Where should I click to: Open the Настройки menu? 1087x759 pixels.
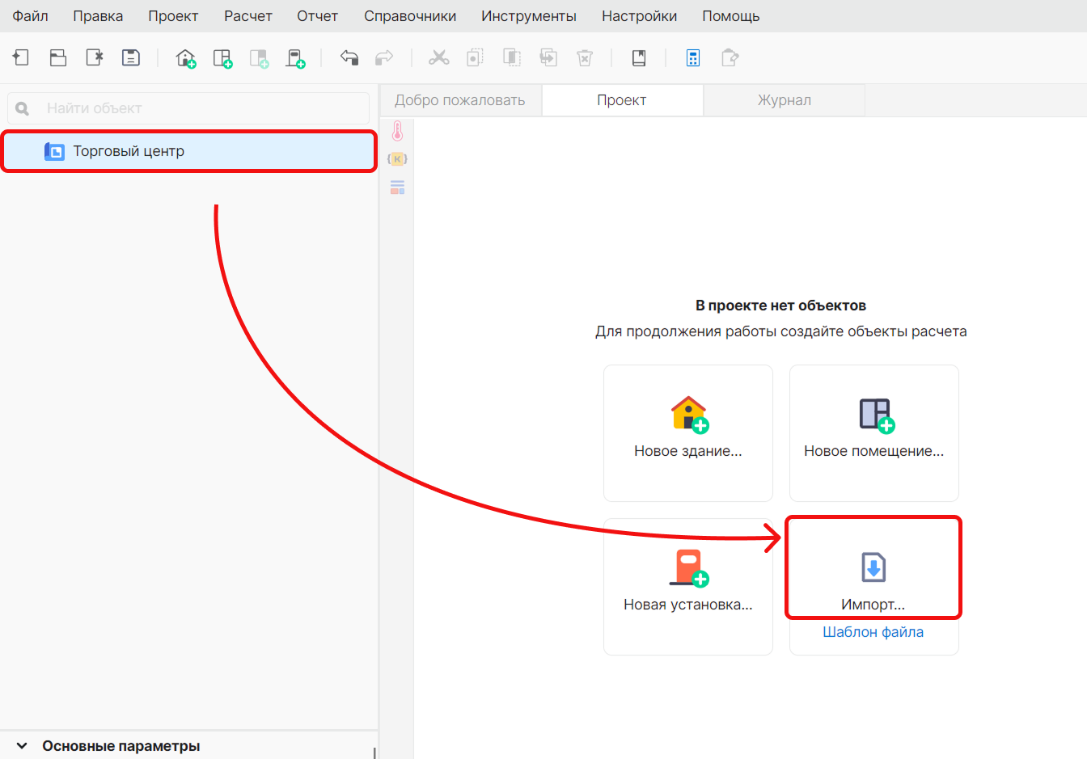click(x=640, y=16)
